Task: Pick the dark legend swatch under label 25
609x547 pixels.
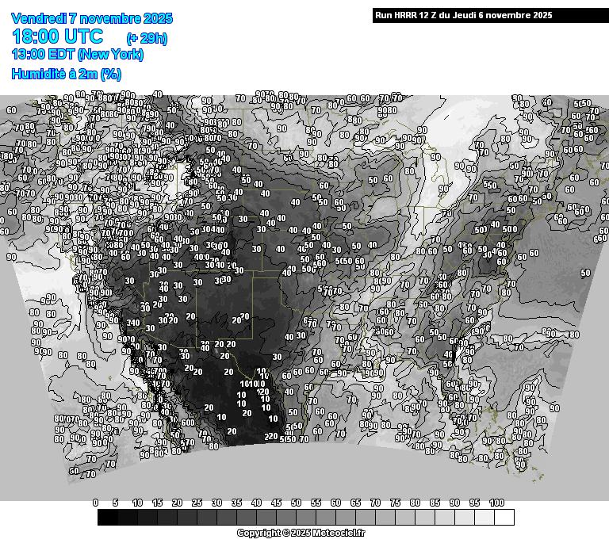Action: [x=206, y=518]
